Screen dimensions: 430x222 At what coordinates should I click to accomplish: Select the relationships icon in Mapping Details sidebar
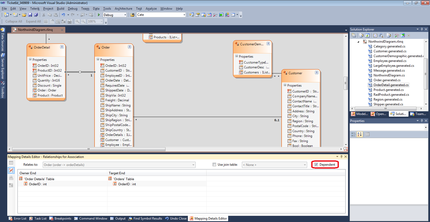[11, 170]
